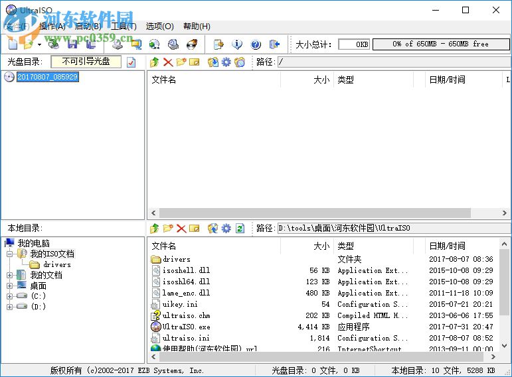The image size is (512, 377).
Task: Sort local pane by 大小 column header
Action: pos(307,246)
